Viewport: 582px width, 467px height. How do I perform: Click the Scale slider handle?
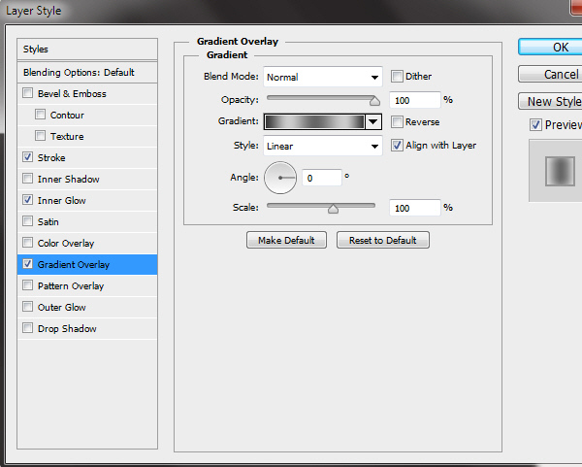tap(333, 208)
